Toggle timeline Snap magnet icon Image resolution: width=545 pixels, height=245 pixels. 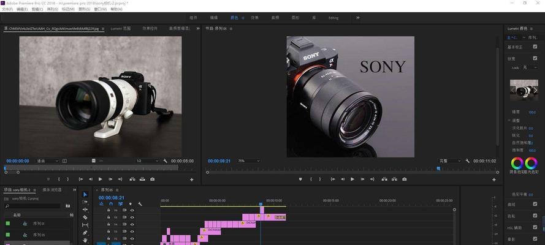(111, 204)
